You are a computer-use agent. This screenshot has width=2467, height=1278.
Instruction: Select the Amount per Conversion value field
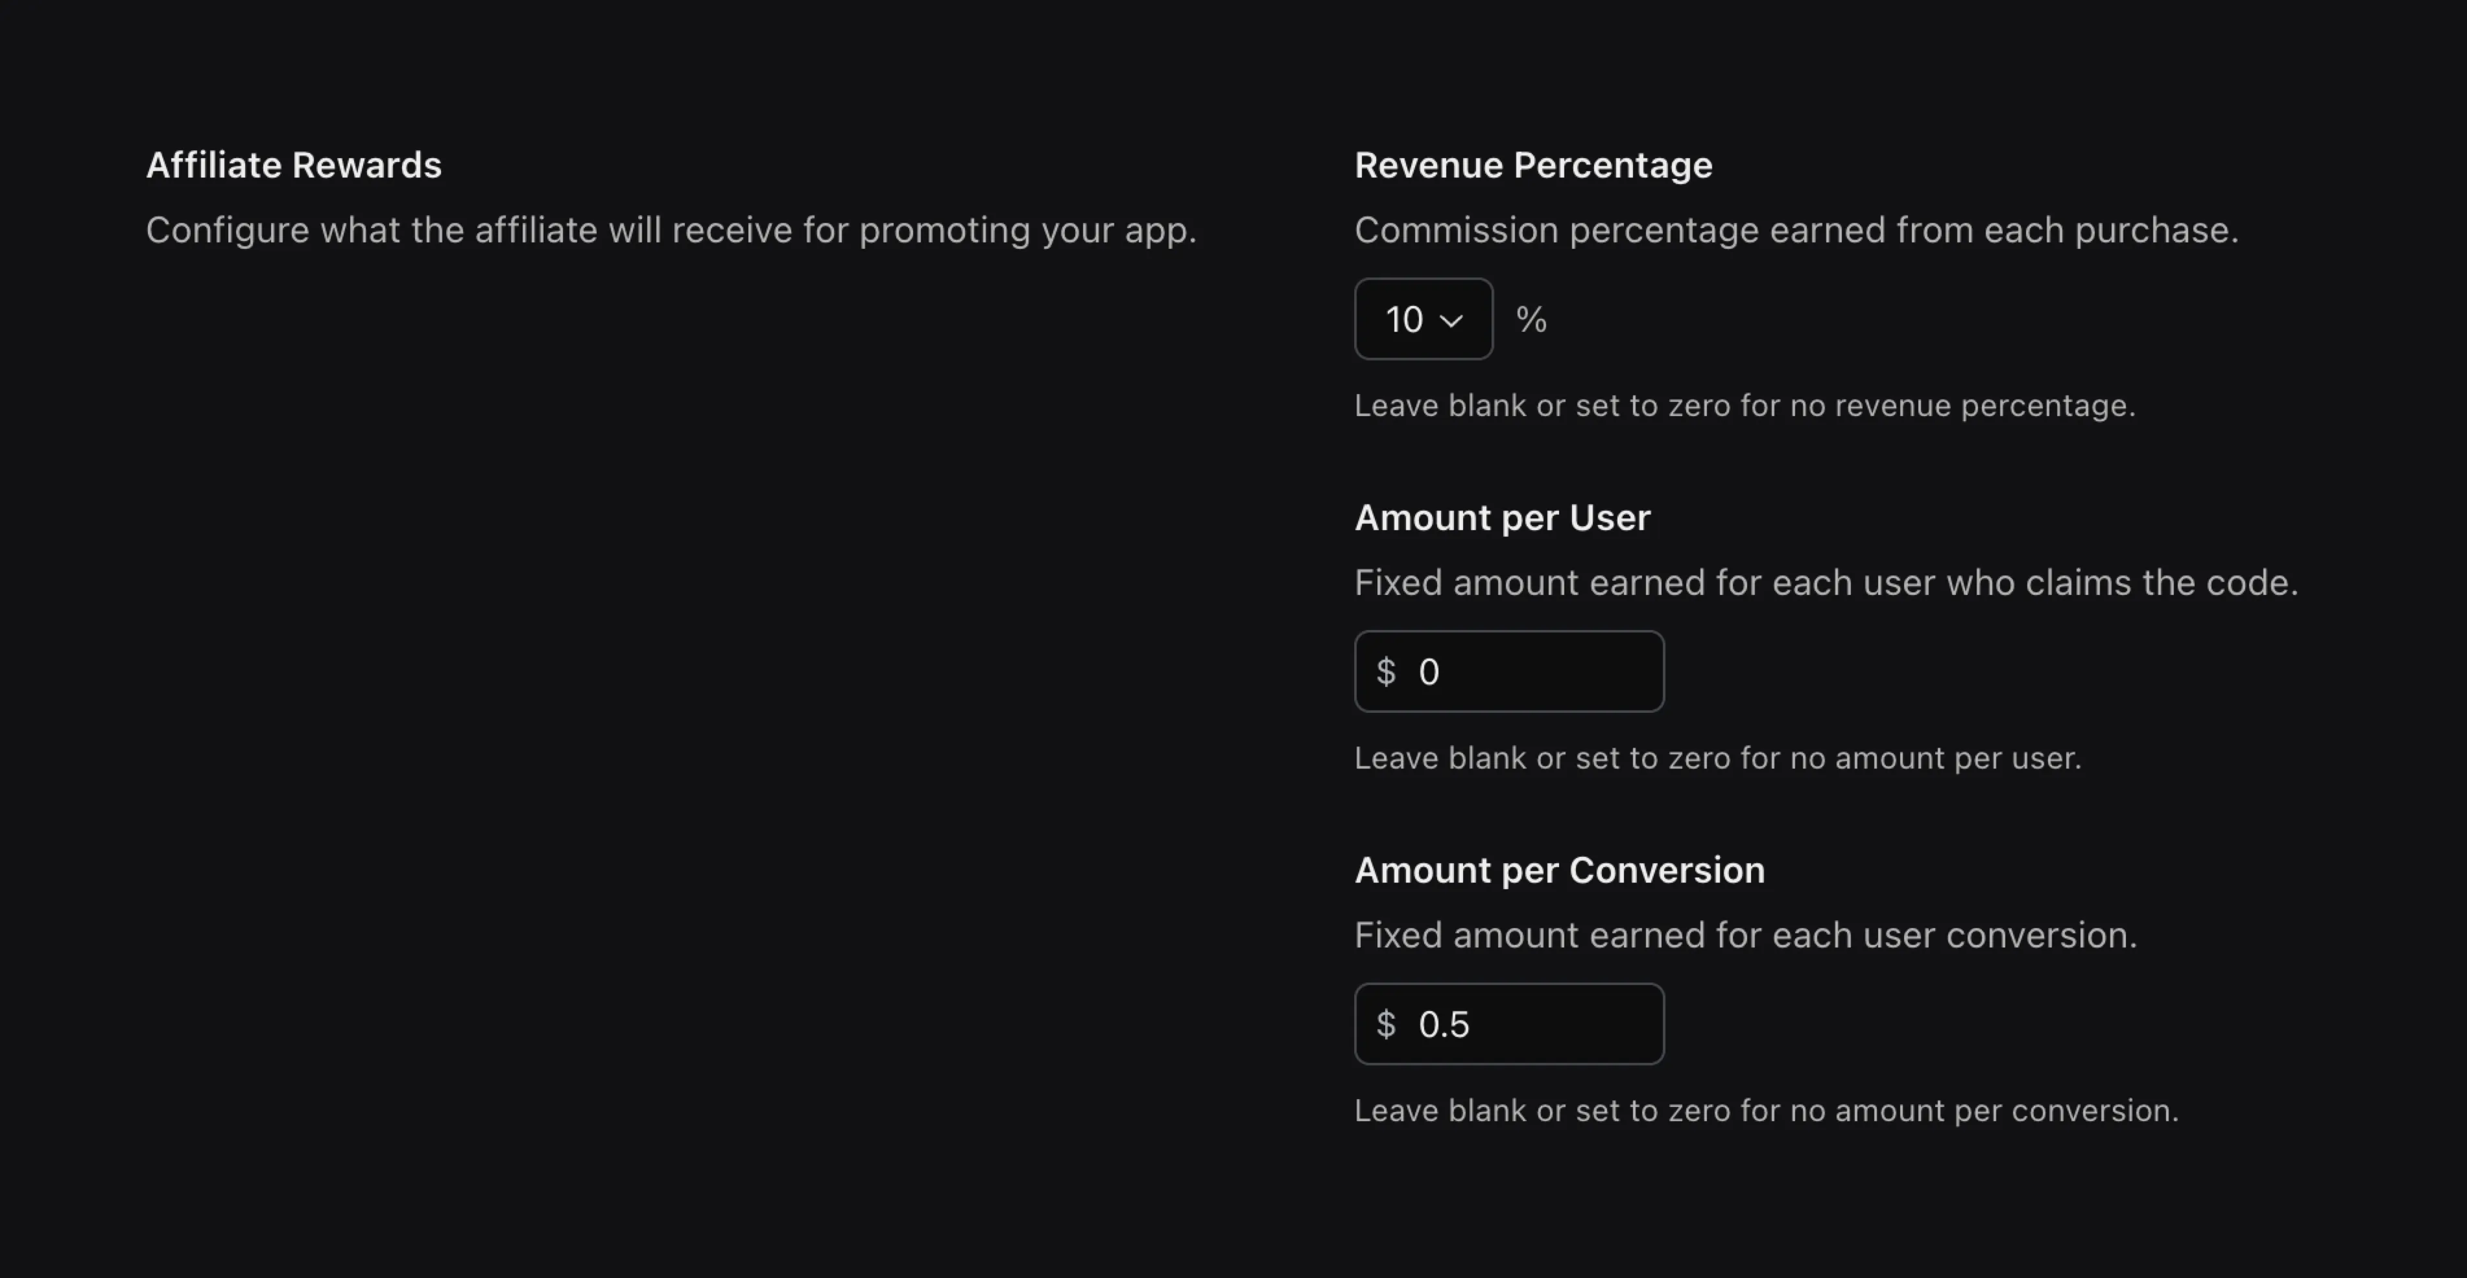point(1508,1023)
